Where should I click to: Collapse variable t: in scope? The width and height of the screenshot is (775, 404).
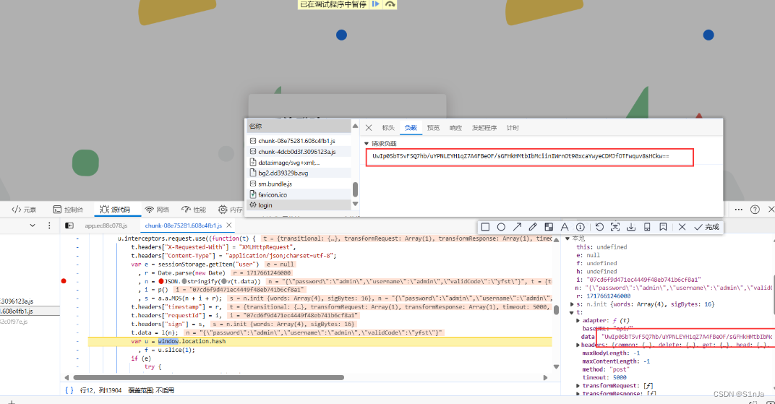point(573,313)
